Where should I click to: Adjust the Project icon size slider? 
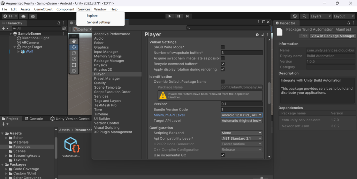point(262,178)
